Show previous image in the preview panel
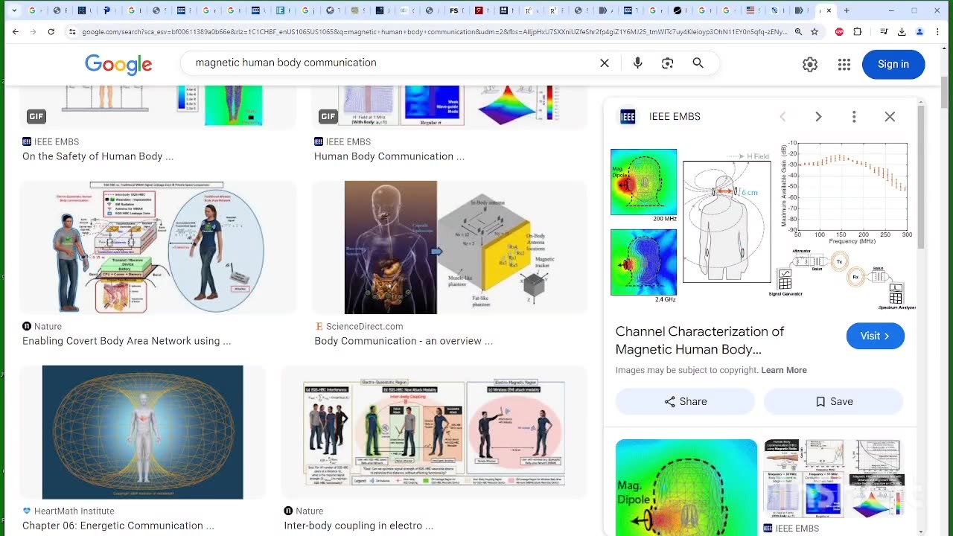Image resolution: width=953 pixels, height=536 pixels. point(783,117)
